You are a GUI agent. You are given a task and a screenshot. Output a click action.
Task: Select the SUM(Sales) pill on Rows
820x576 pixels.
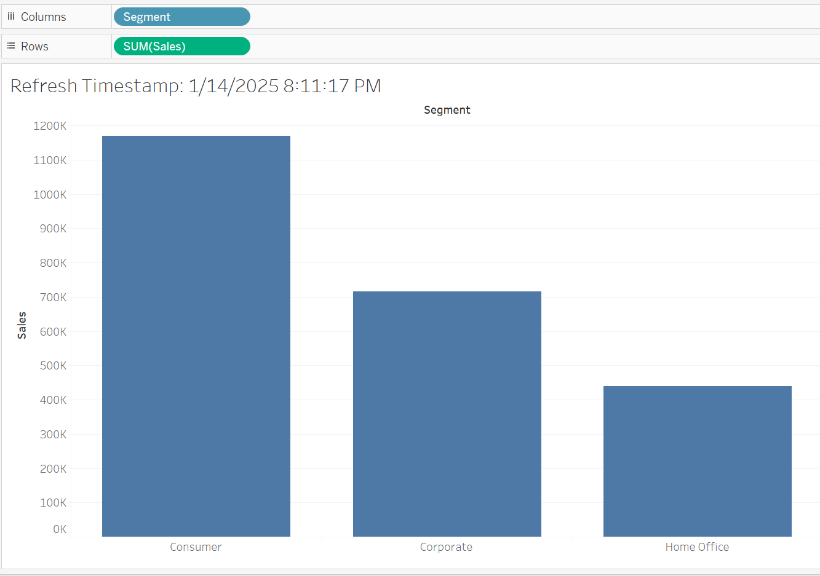[x=181, y=46]
